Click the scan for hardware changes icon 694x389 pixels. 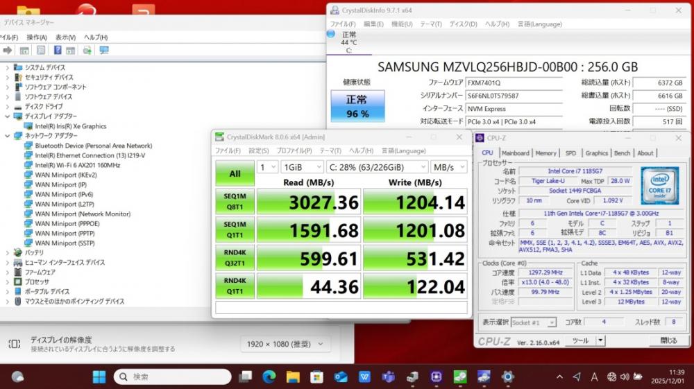104,51
